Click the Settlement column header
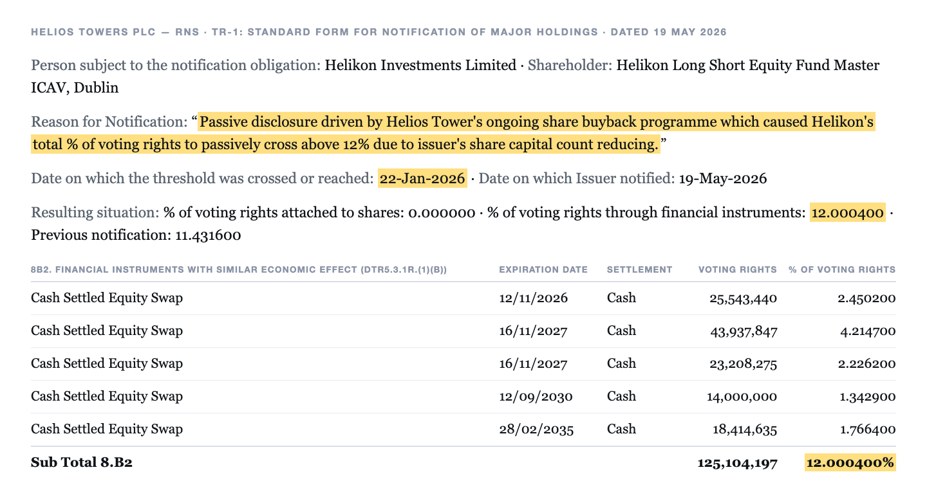Screen dimensions: 927x499 point(639,269)
